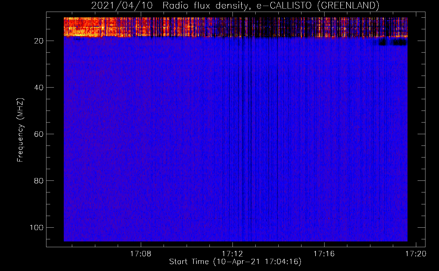
Task: Click the bright yellow burst at spectrogram start
Action: [83, 27]
